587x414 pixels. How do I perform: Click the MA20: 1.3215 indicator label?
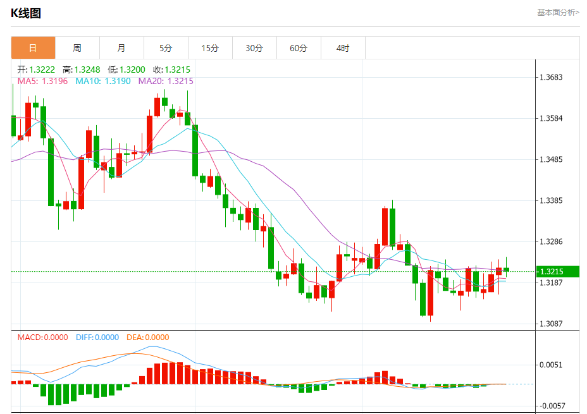pyautogui.click(x=166, y=81)
